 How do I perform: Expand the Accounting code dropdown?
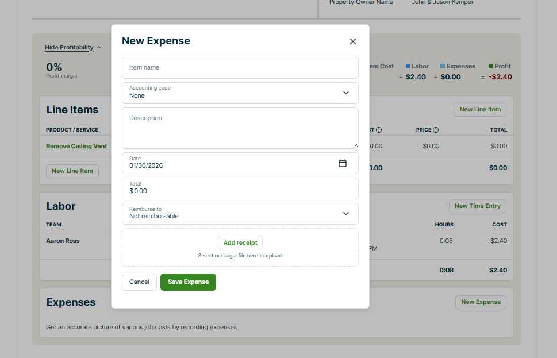click(x=345, y=93)
